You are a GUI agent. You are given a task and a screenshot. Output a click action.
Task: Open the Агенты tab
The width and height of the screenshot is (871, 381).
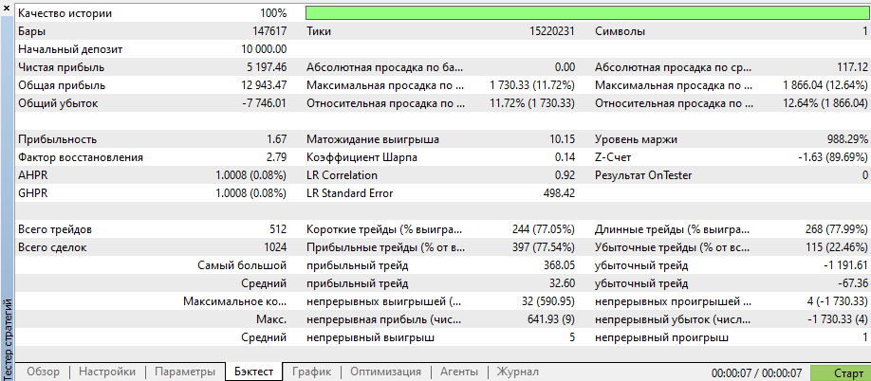(459, 372)
